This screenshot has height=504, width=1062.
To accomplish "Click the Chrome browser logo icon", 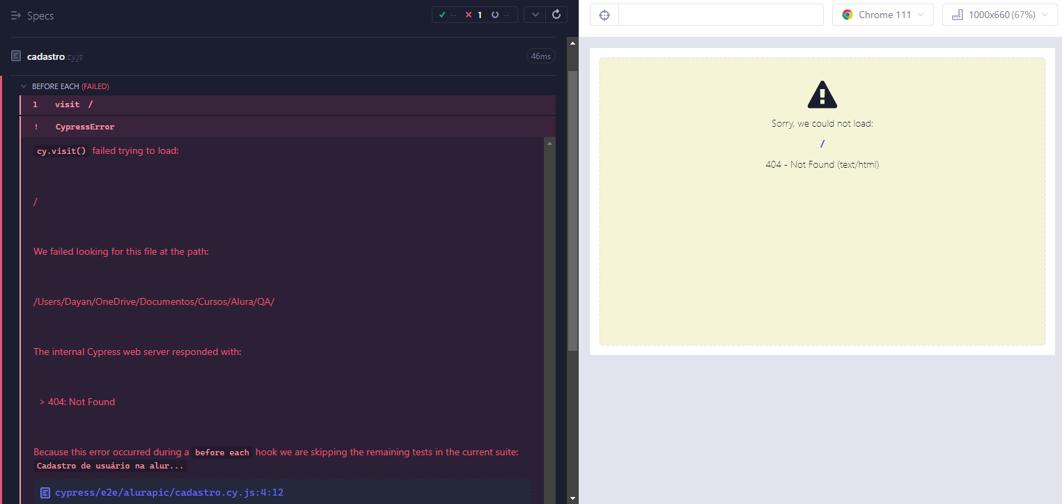I will tap(847, 15).
